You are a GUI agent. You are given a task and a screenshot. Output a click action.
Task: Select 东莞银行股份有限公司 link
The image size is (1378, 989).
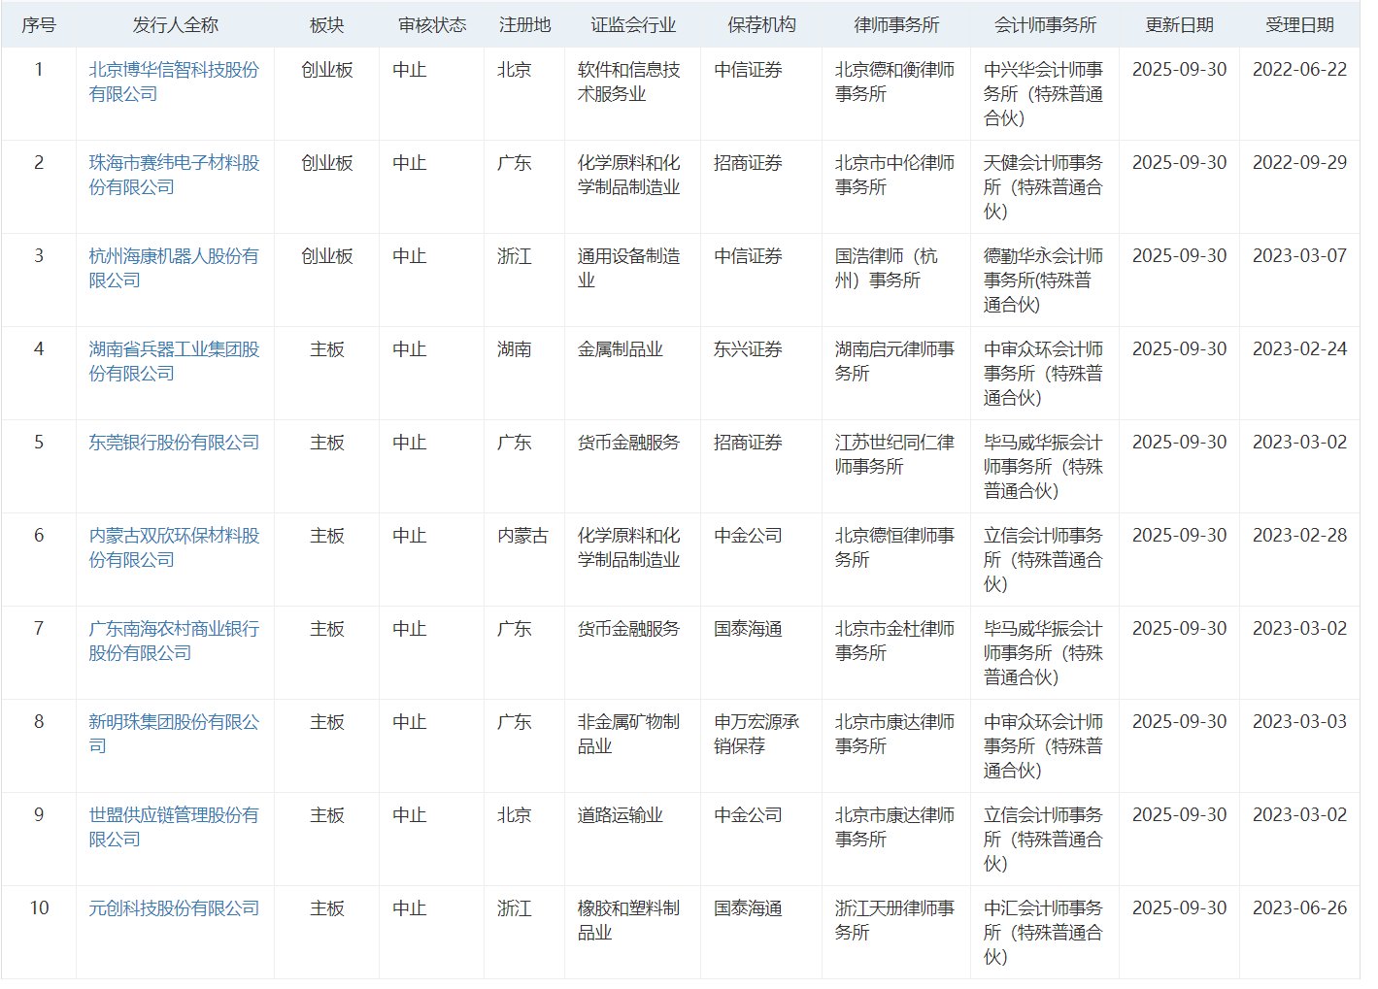click(174, 443)
